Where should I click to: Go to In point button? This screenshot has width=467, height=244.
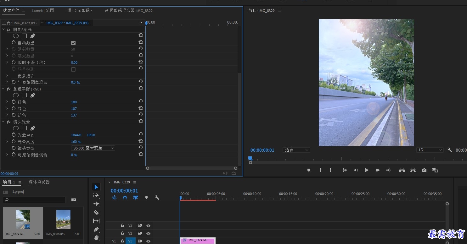pos(345,170)
